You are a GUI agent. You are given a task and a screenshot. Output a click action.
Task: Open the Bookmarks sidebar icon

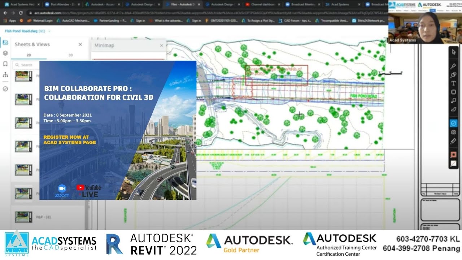(x=5, y=64)
